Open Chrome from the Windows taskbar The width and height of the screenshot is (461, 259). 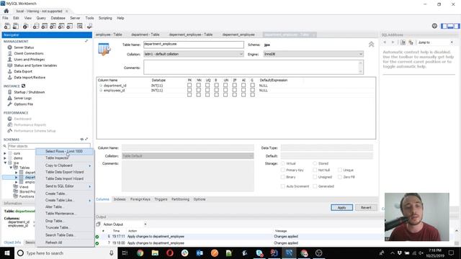pos(140,253)
